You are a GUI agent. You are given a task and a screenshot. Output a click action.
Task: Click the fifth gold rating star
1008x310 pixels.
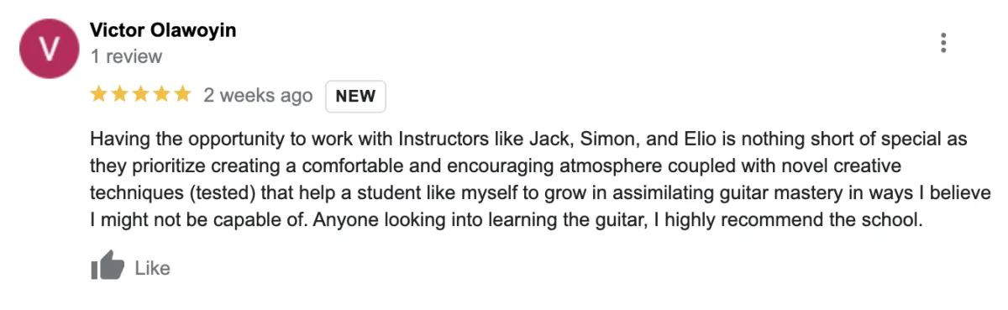pos(182,95)
